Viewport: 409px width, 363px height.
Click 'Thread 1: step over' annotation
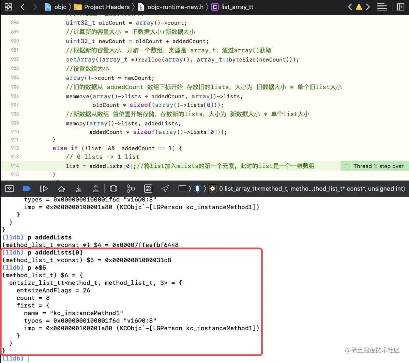pyautogui.click(x=378, y=166)
